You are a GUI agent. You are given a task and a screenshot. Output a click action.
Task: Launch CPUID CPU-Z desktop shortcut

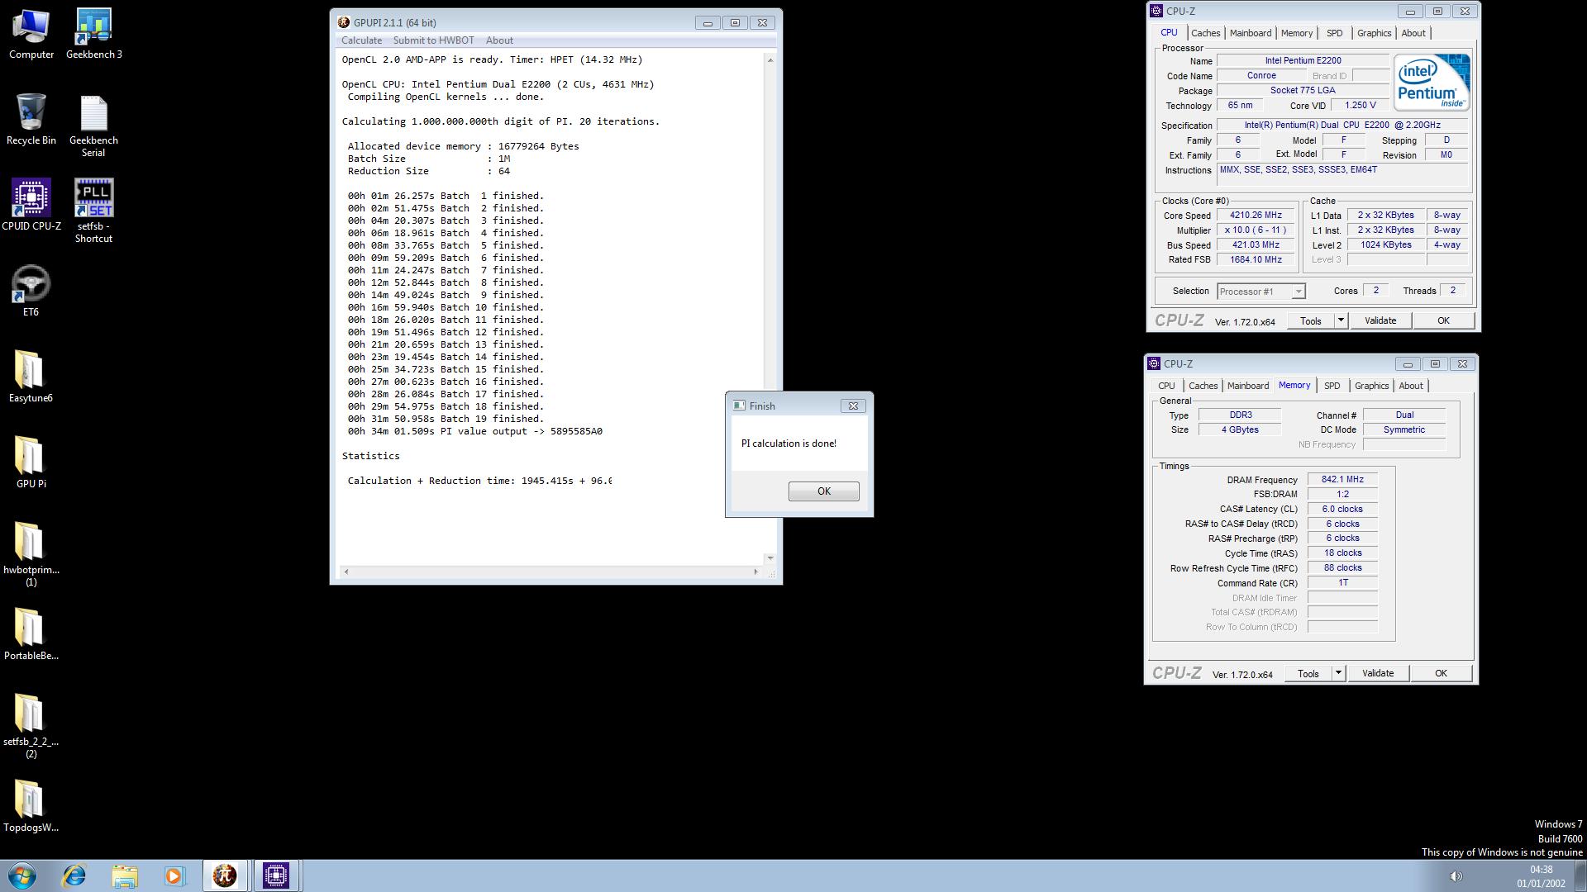[31, 205]
